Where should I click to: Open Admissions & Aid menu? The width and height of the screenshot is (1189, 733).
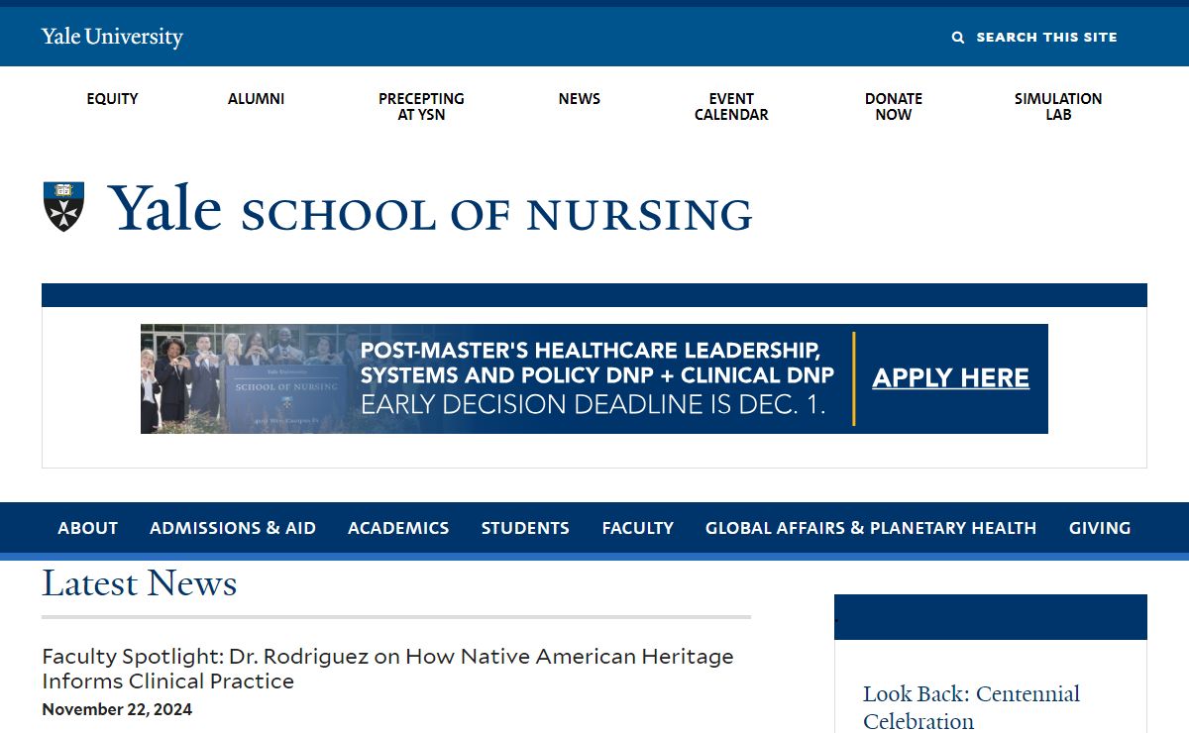[x=233, y=528]
